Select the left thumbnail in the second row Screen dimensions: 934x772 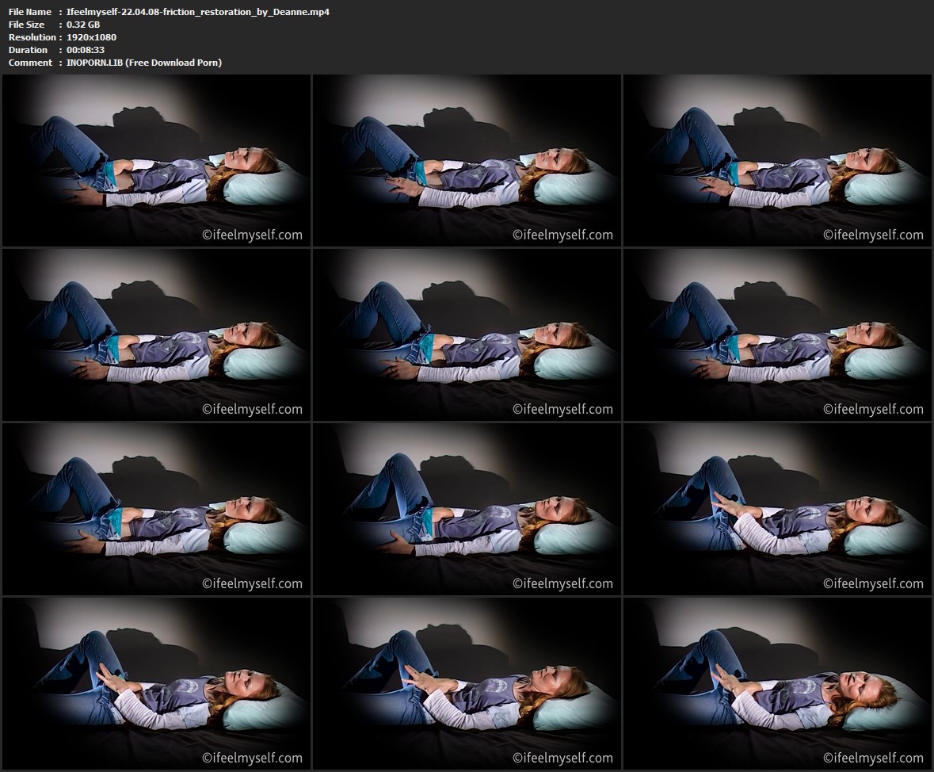click(x=156, y=335)
